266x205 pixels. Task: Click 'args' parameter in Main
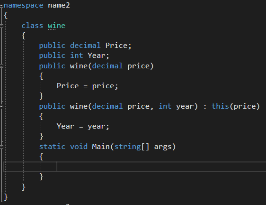click(x=163, y=147)
